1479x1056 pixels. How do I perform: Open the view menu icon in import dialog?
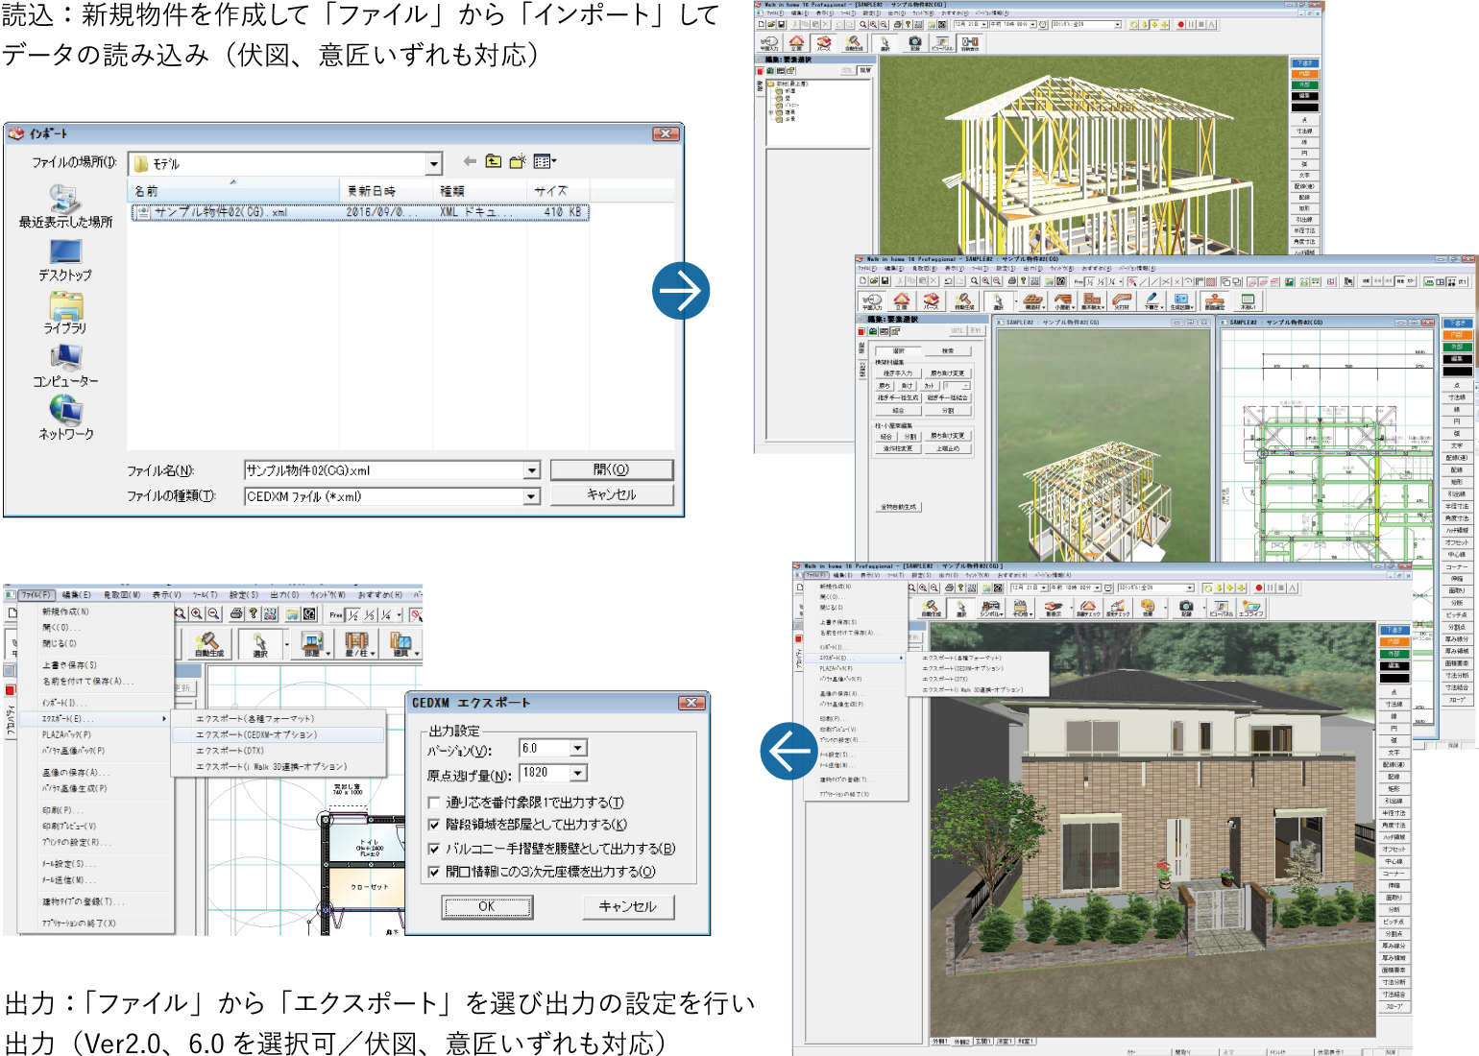(545, 161)
